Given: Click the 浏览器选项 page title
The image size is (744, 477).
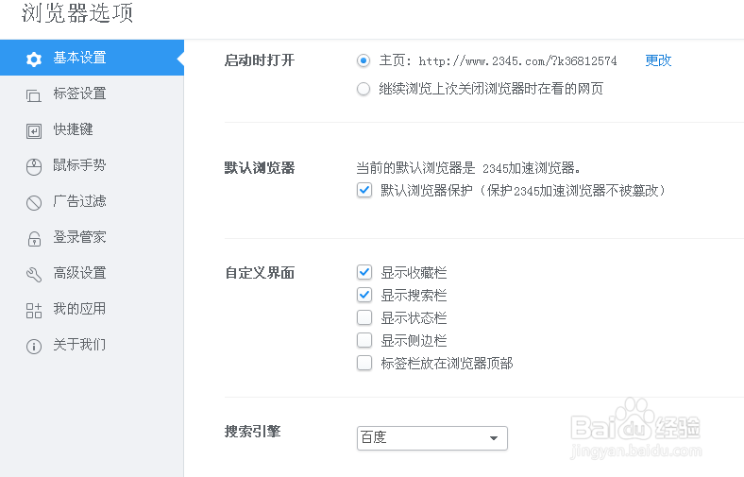Looking at the screenshot, I should click(77, 13).
